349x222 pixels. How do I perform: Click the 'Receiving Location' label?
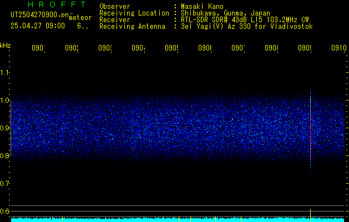pos(134,13)
